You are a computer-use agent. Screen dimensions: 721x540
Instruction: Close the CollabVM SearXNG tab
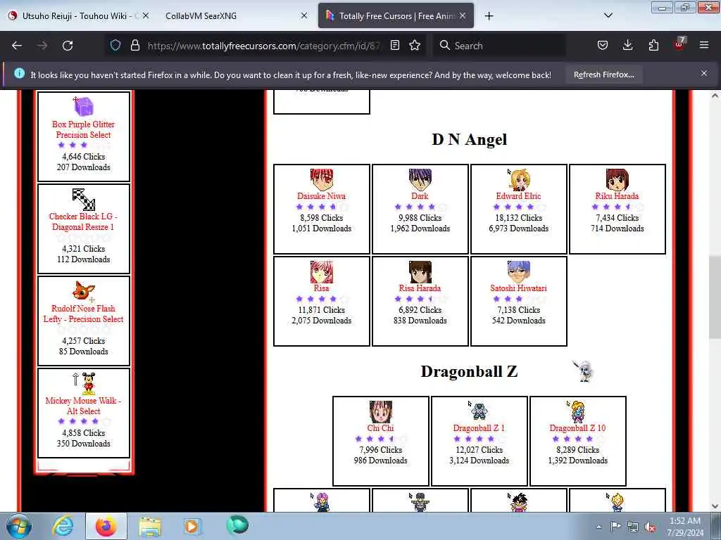304,15
